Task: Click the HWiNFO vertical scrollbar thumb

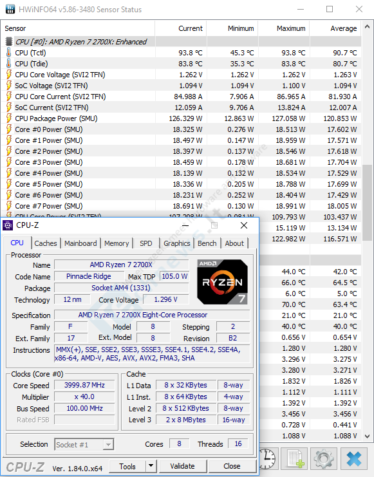Action: pos(368,203)
